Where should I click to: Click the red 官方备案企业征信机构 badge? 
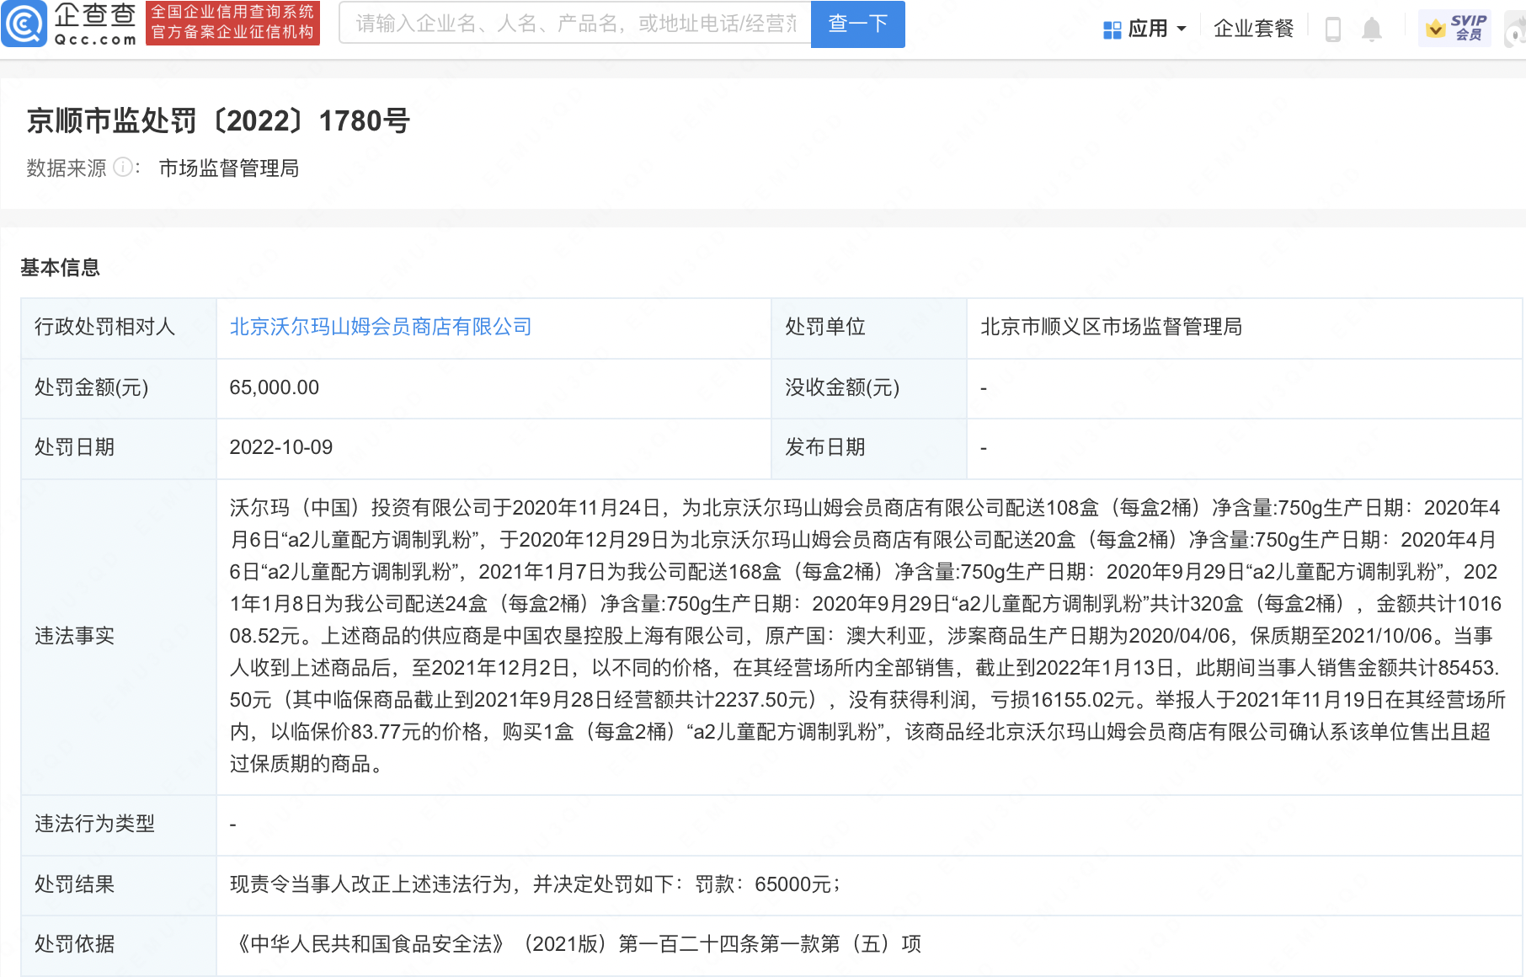[x=232, y=24]
